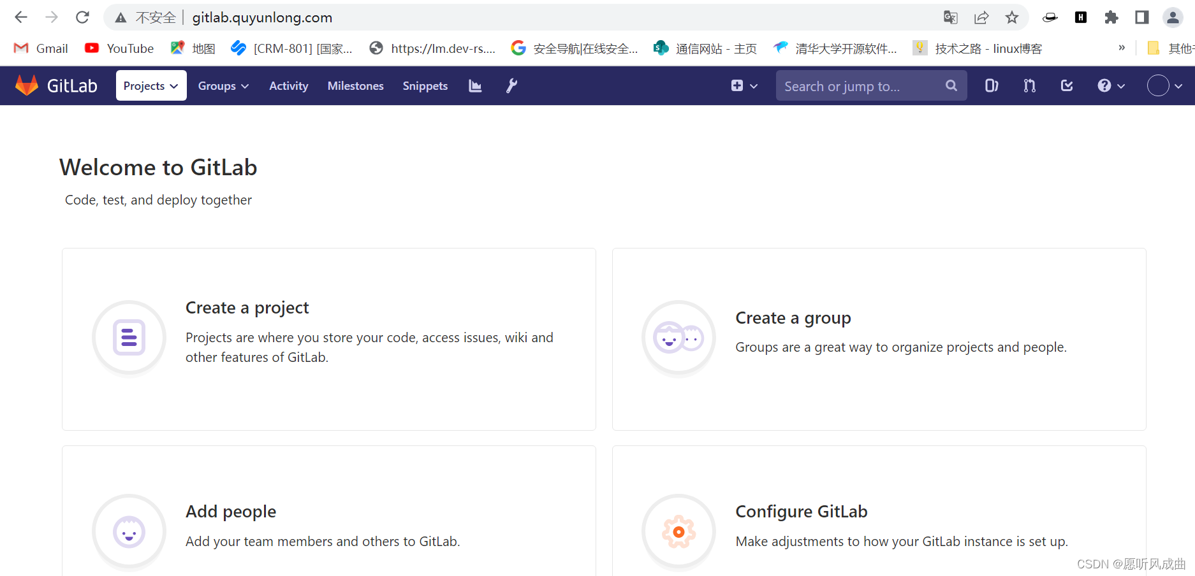Open your To-Do List checkmark icon

[1066, 85]
